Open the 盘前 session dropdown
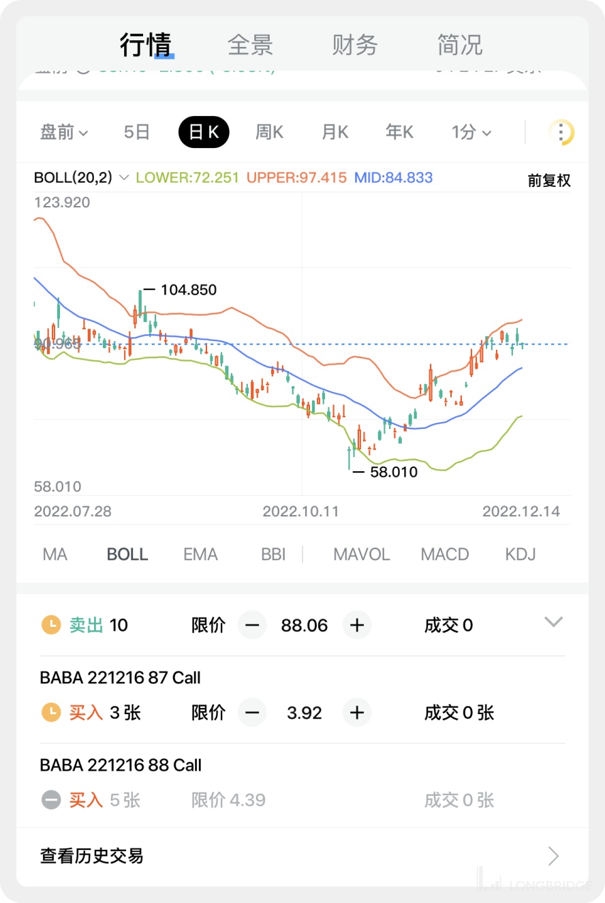 (x=64, y=132)
